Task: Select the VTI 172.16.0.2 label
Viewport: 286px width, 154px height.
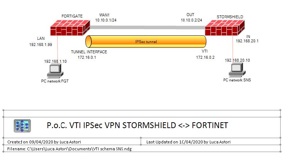Action: (x=205, y=54)
